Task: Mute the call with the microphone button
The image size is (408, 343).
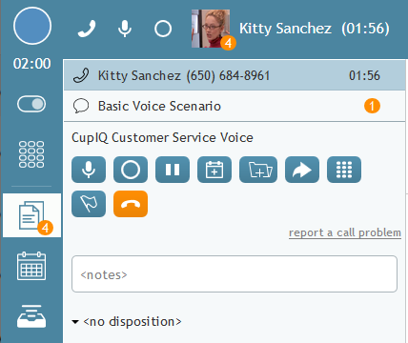Action: [89, 170]
